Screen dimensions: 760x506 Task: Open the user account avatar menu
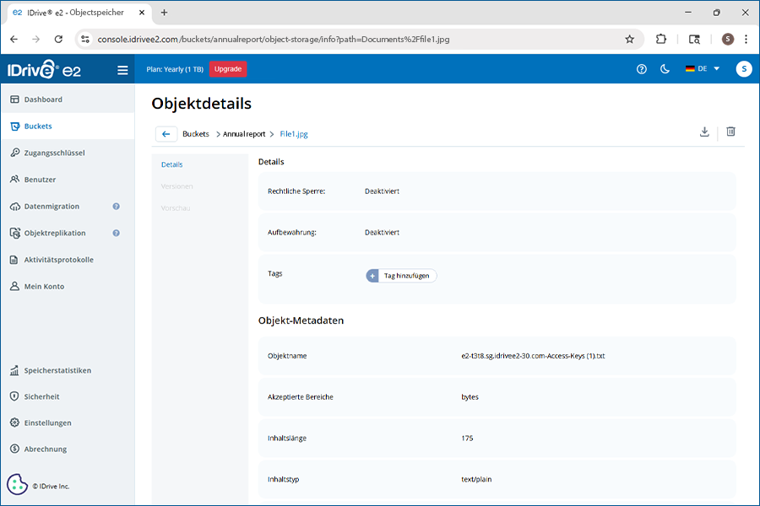click(x=743, y=69)
